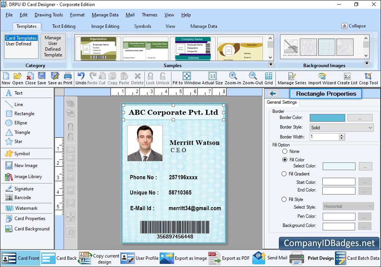Insert a Symbol from sidebar
The width and height of the screenshot is (381, 267).
[x=18, y=154]
